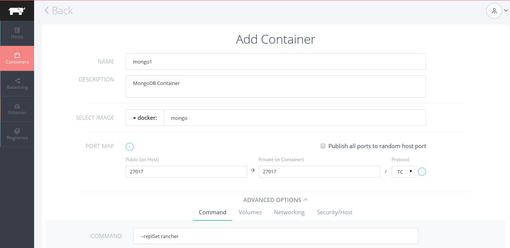Go to the Balancing sidebar section
510x248 pixels.
point(17,83)
